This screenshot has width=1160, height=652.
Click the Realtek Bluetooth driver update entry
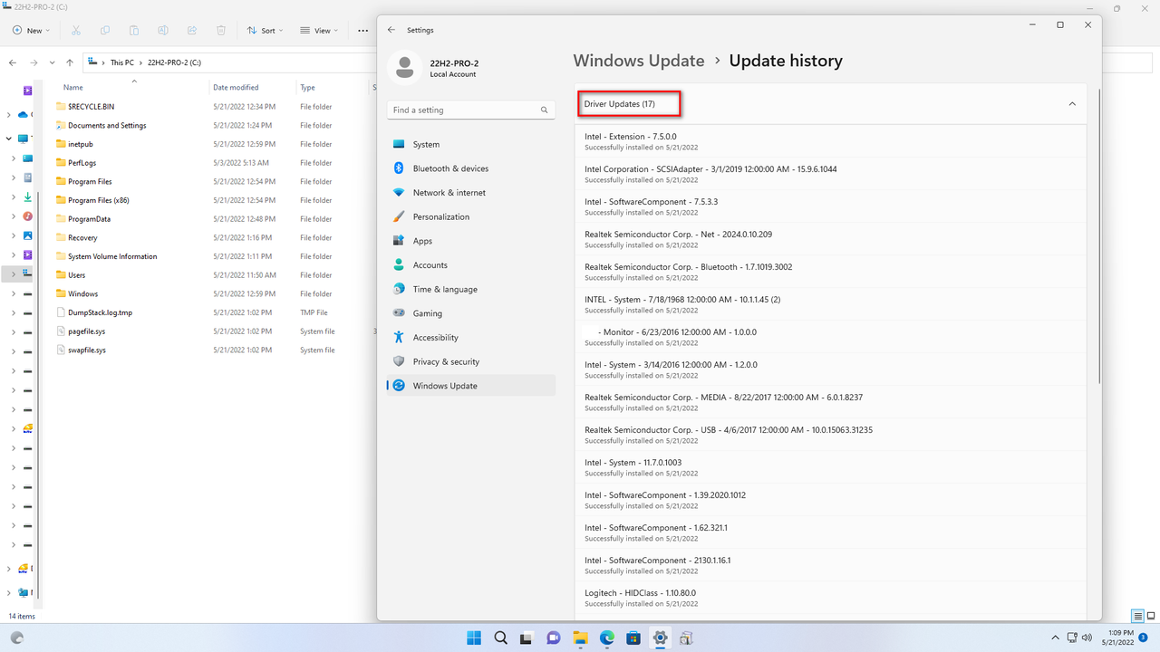[830, 272]
